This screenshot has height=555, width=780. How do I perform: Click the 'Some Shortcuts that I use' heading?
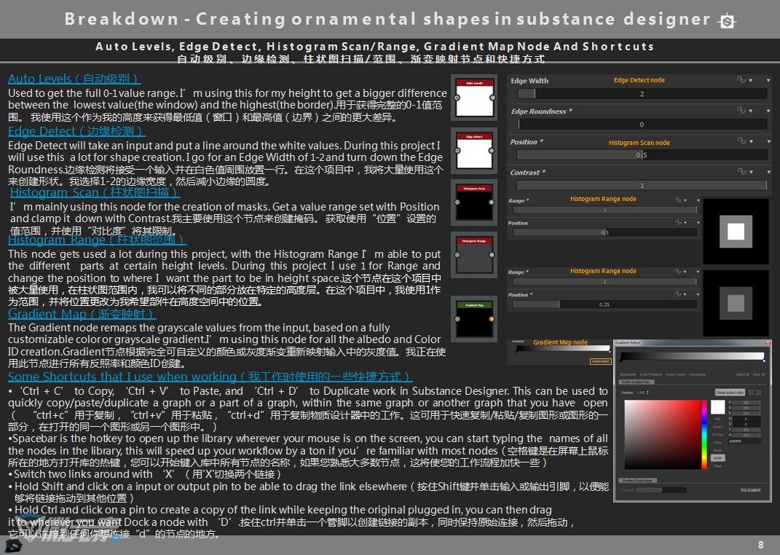[210, 377]
